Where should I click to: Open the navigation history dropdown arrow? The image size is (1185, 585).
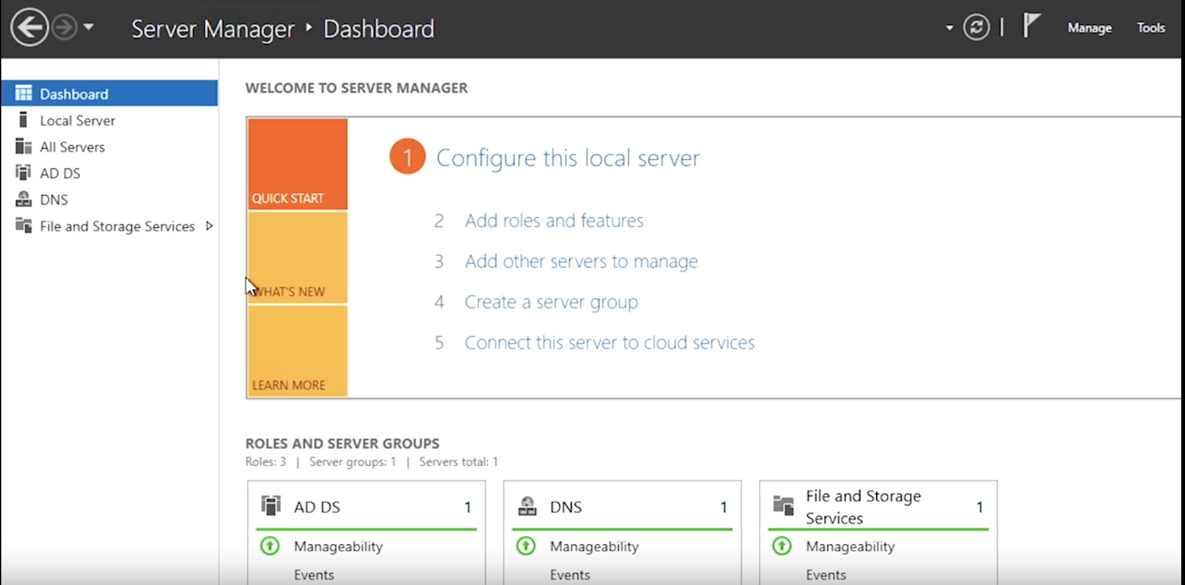[88, 28]
